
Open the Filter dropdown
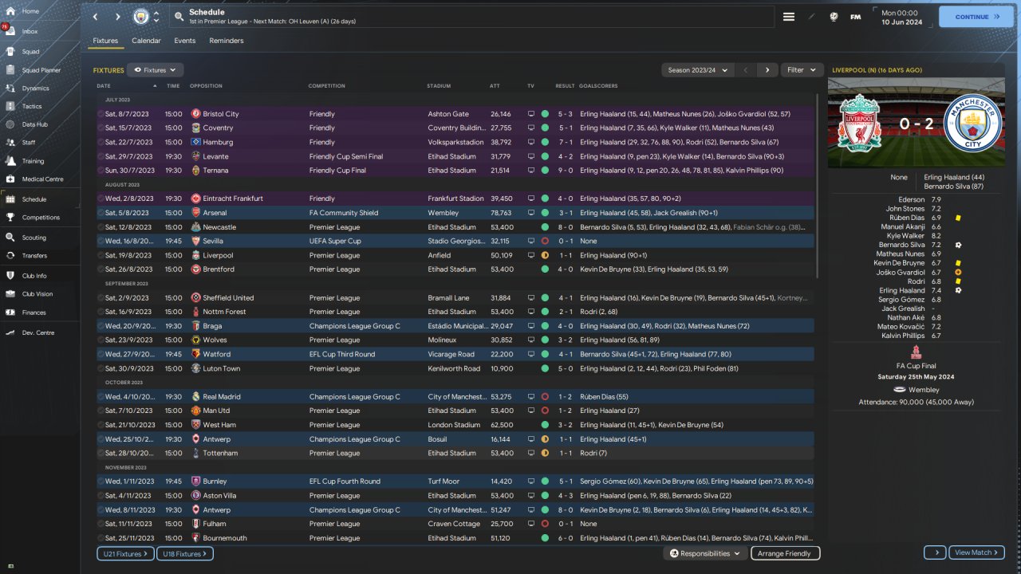click(x=801, y=70)
